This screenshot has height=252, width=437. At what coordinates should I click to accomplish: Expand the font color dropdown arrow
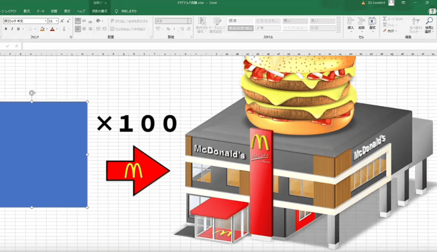coord(57,29)
